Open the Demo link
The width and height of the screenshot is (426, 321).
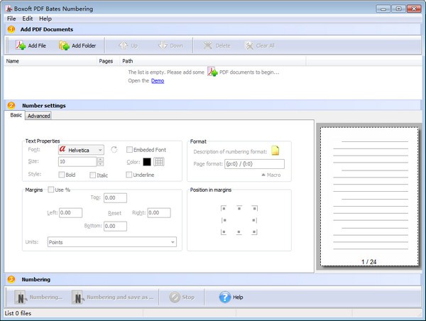[x=158, y=81]
